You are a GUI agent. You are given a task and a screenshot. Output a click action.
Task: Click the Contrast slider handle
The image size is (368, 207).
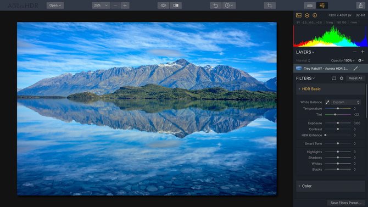(338, 129)
